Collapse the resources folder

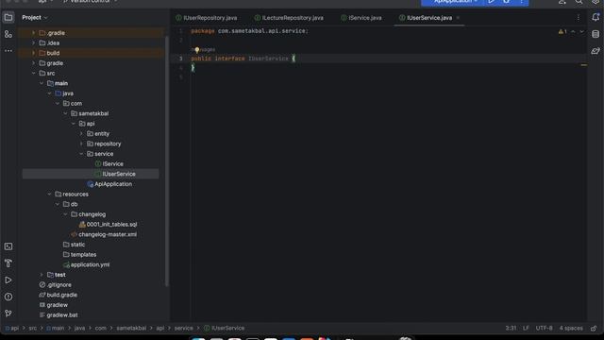49,195
